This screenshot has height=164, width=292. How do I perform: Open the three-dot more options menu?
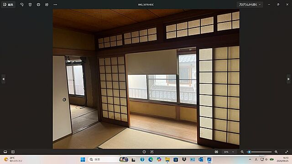click(x=55, y=5)
